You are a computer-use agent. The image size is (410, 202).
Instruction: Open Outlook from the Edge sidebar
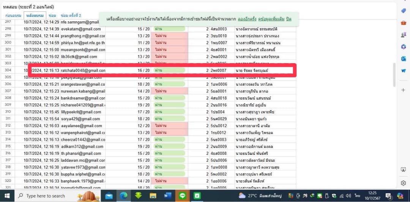pos(403,59)
